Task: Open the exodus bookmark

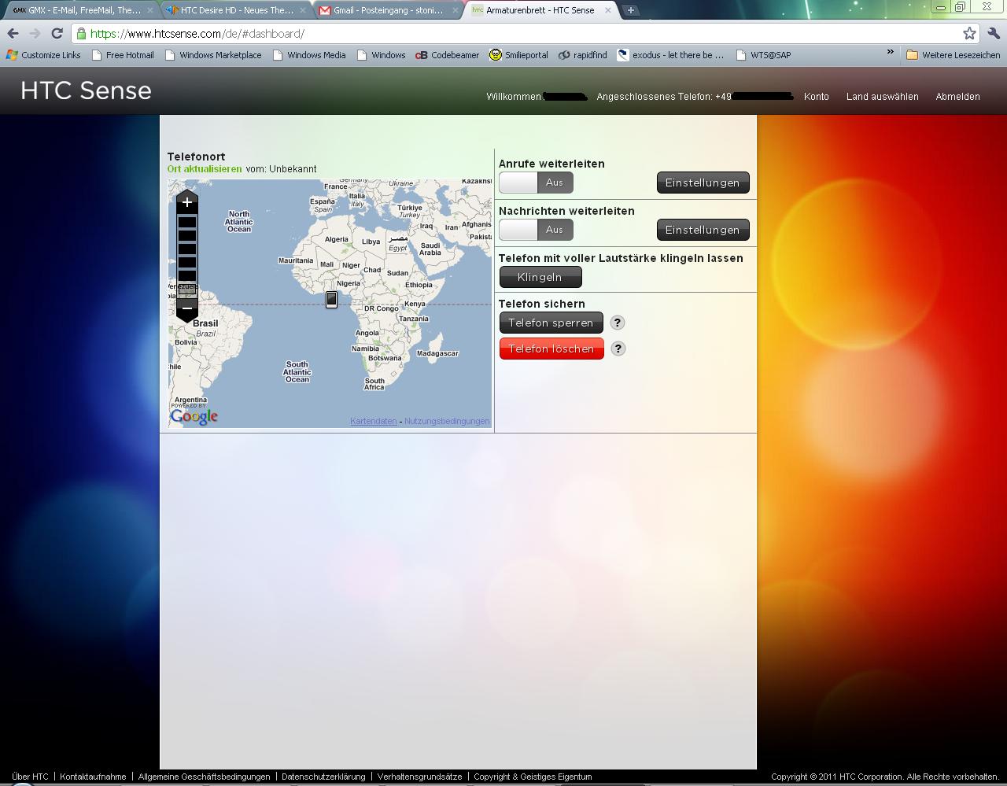Action: point(670,55)
